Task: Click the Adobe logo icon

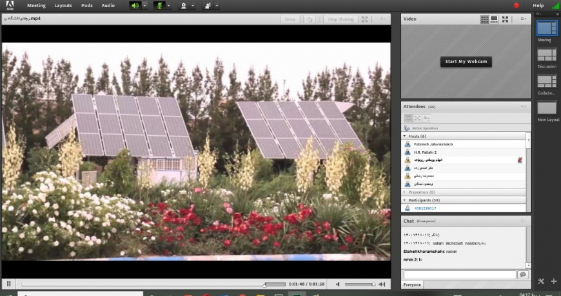Action: click(x=10, y=5)
